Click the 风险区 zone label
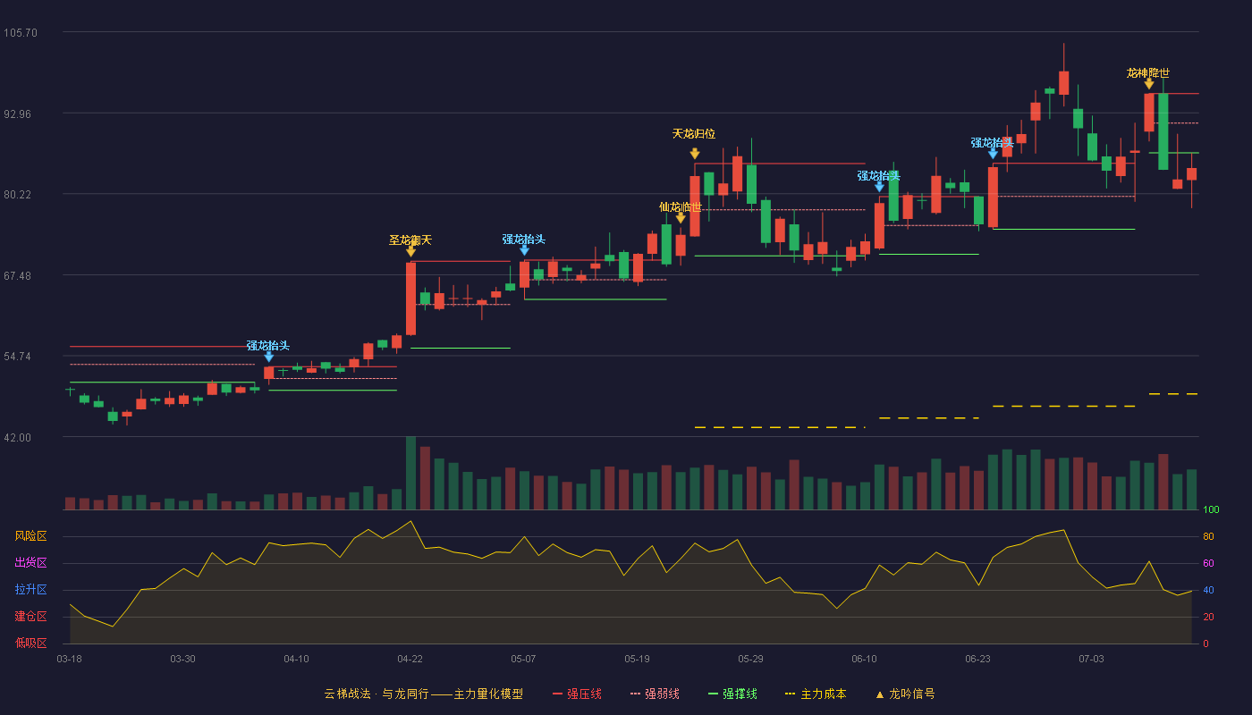 (30, 536)
